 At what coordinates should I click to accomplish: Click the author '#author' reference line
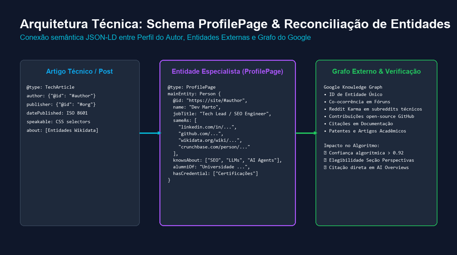pyautogui.click(x=61, y=96)
